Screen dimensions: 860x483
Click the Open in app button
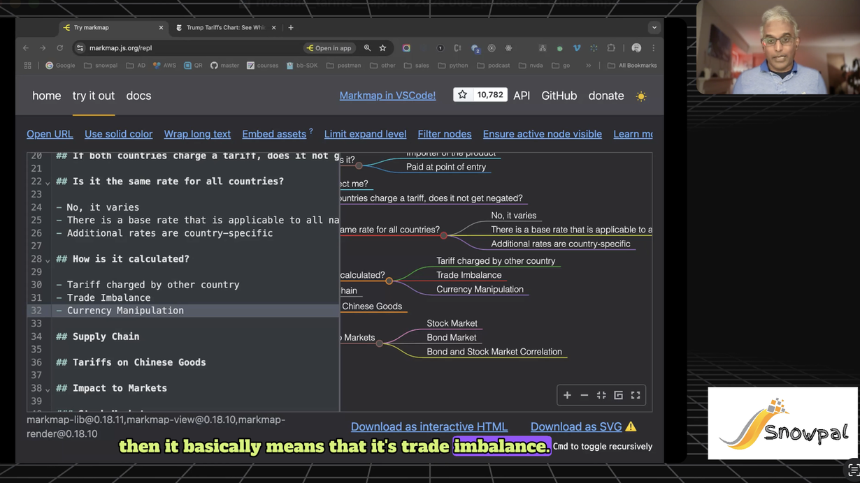[329, 48]
